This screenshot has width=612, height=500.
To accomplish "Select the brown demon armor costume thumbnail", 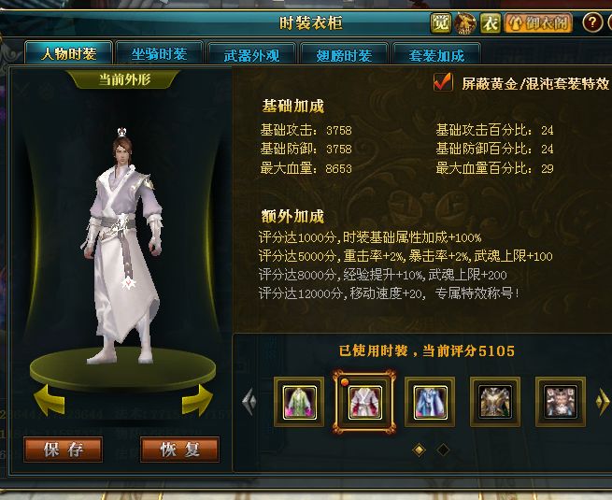I will coord(560,402).
